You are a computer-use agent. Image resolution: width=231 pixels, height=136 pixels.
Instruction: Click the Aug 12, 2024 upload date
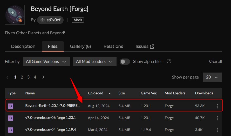[99, 106]
